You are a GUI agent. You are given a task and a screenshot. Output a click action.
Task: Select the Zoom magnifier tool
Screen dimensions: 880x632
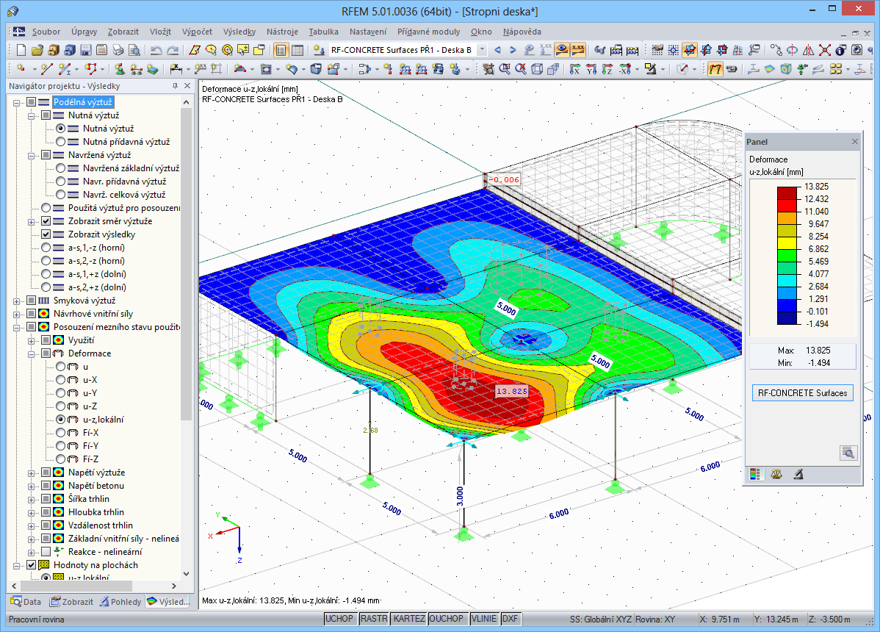(504, 70)
